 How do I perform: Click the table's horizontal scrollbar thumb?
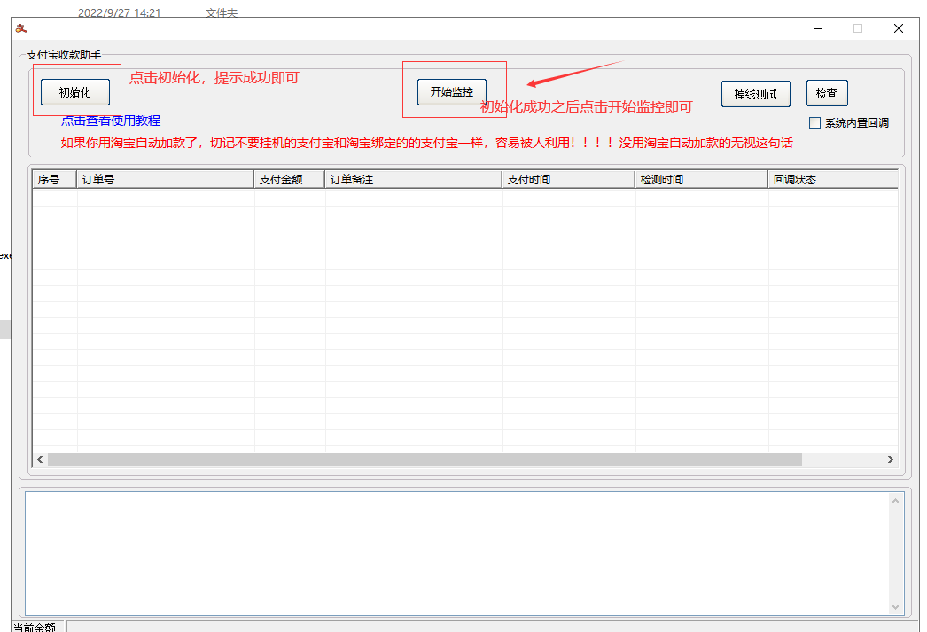(425, 459)
